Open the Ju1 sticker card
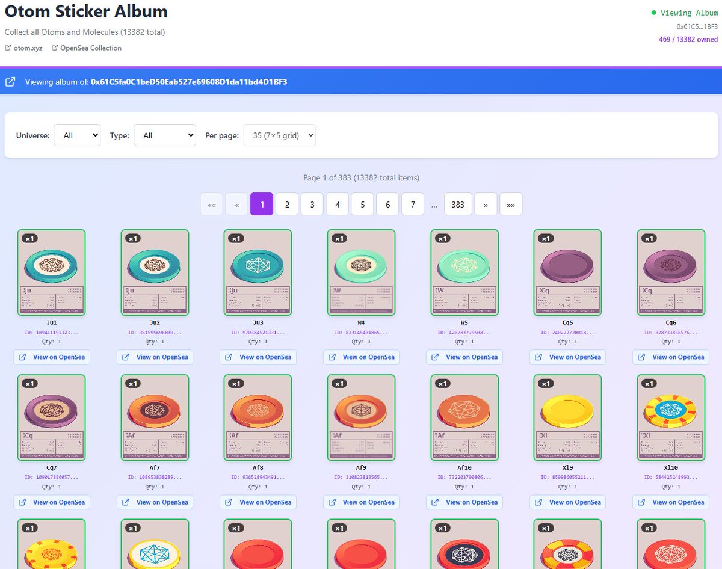 click(x=51, y=272)
